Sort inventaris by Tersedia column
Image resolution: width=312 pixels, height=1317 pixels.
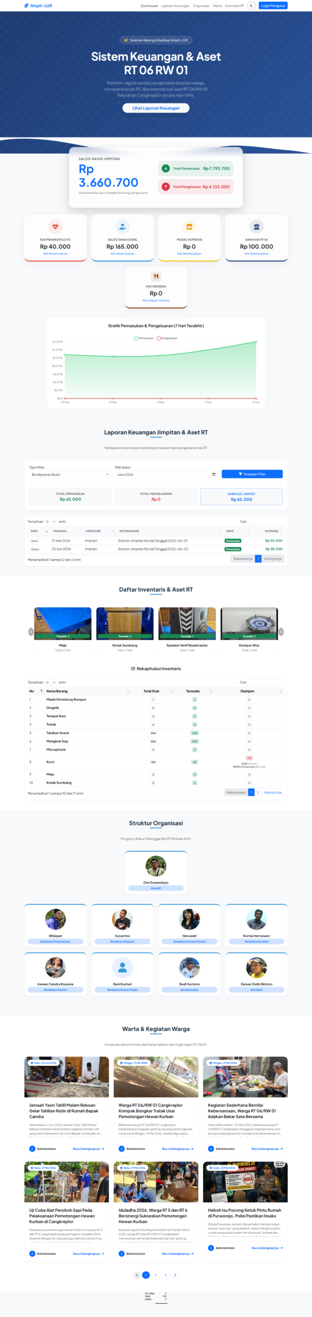click(194, 691)
